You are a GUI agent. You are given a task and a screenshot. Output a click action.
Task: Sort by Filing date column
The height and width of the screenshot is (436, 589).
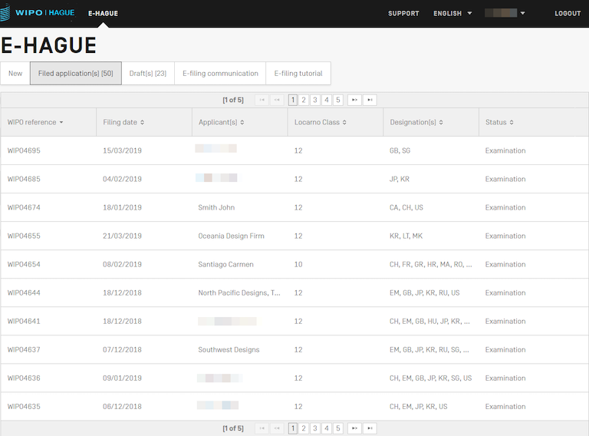tap(123, 122)
